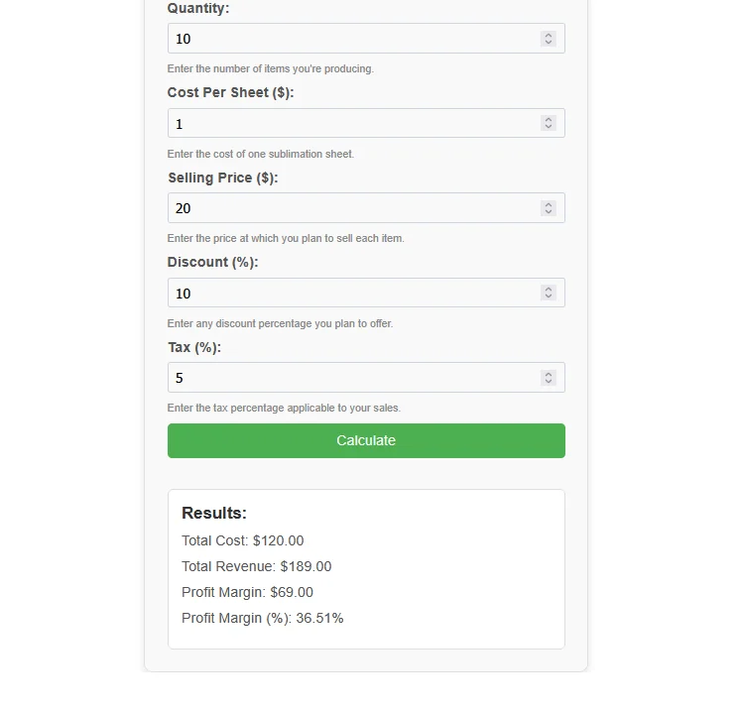The width and height of the screenshot is (740, 712).
Task: Click the Discount (%) label
Action: (212, 262)
